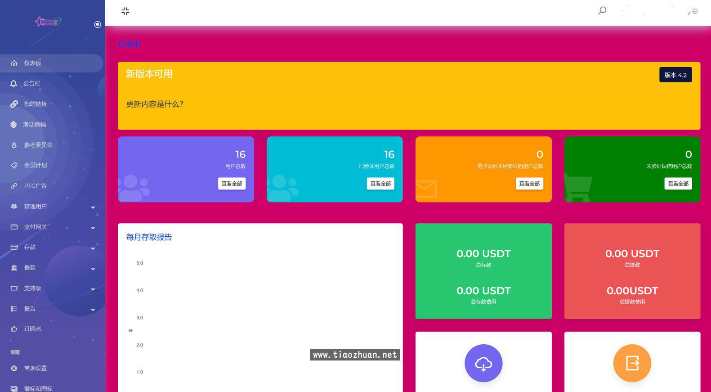Click the purple cloud download icon

[483, 363]
